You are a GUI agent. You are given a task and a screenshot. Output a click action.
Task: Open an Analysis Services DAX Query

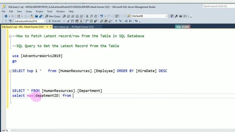(x=82, y=16)
